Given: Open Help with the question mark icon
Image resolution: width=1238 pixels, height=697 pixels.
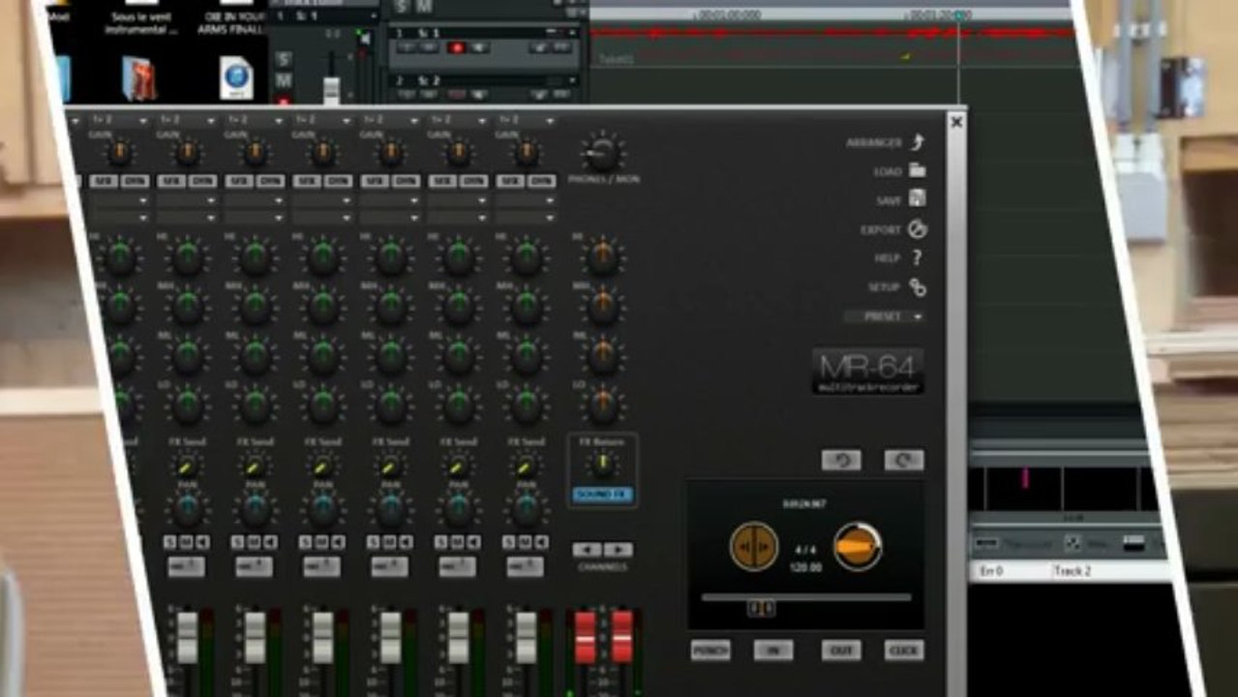Looking at the screenshot, I should click(x=917, y=258).
